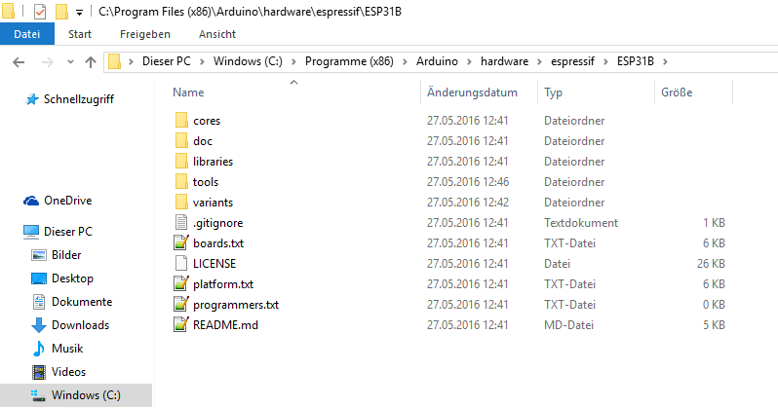Click the Bilder folder icon in sidebar
The image size is (778, 408).
39,255
